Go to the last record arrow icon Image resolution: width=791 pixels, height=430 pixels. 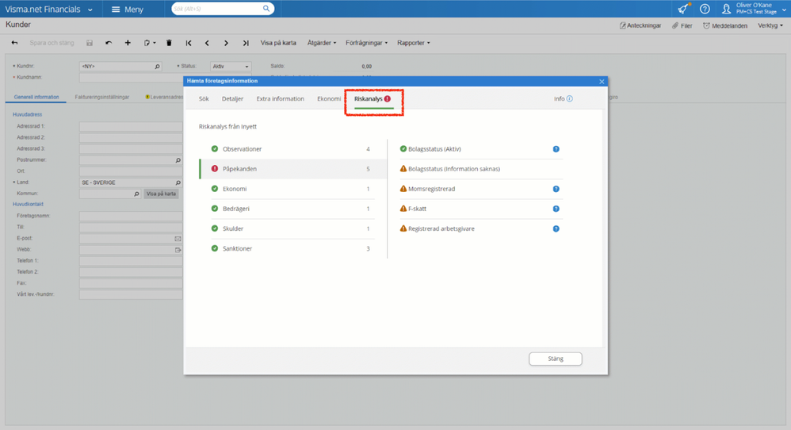pos(246,43)
